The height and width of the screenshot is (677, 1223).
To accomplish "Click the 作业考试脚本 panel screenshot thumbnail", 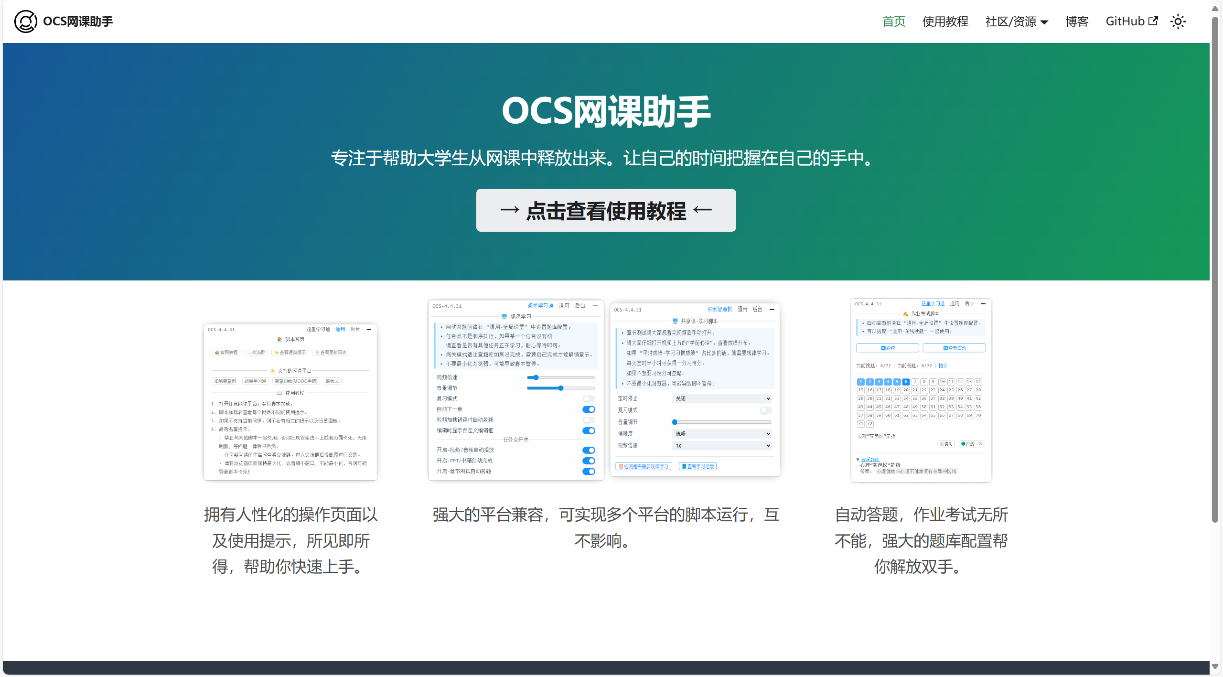I will coord(921,390).
